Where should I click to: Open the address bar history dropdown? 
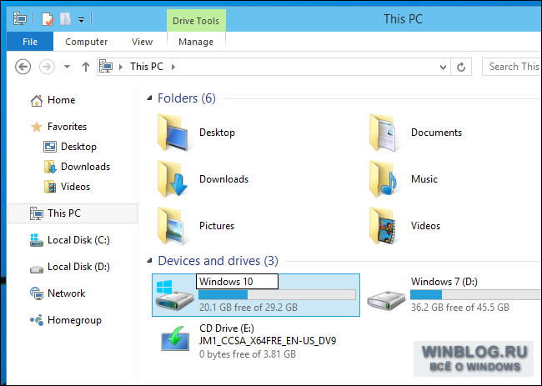(443, 67)
